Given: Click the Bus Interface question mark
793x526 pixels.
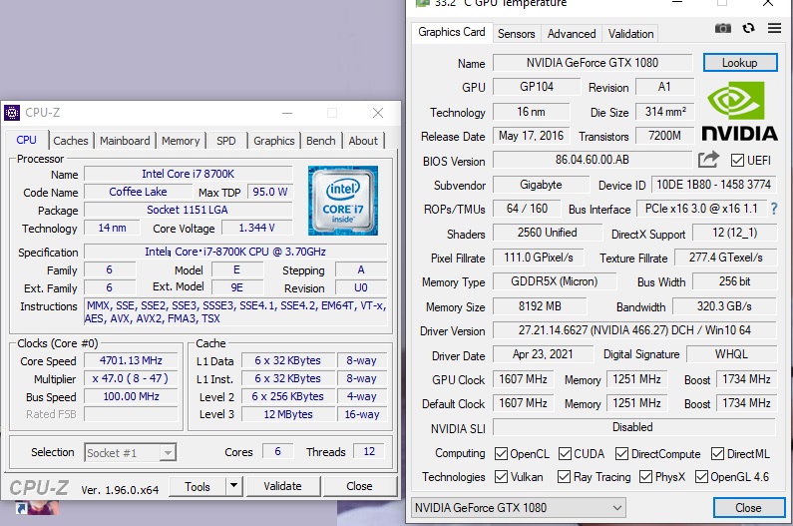Looking at the screenshot, I should click(774, 209).
